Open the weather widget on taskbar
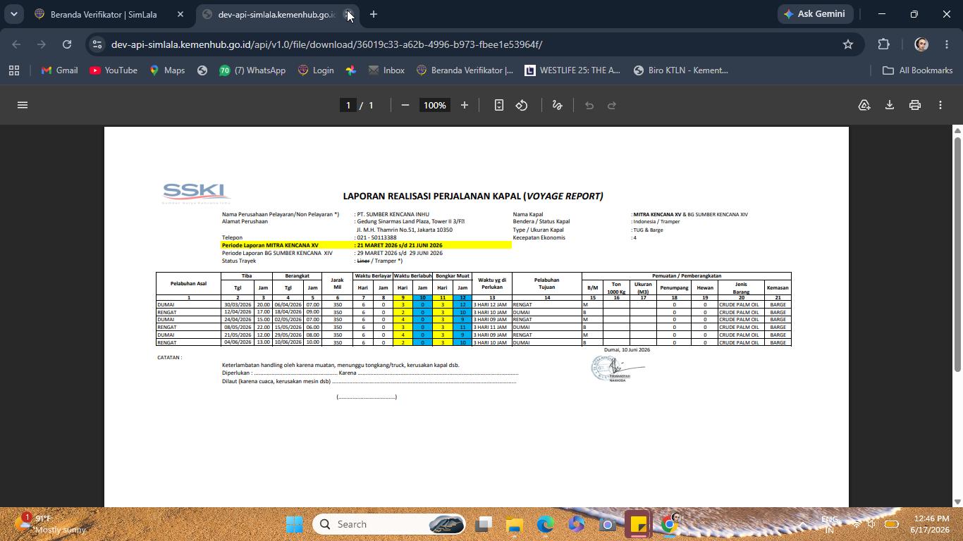 click(51, 524)
